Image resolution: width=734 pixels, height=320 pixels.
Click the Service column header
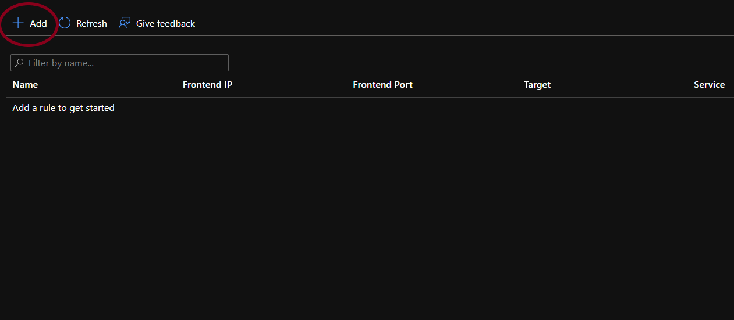709,85
